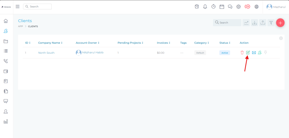Open the calendar icon in top bar
The height and width of the screenshot is (138, 289).
point(222,7)
